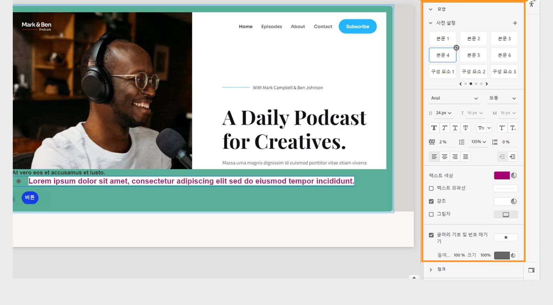Uncheck the 강조 checkbox
Viewport: 553px width, 305px height.
[x=431, y=201]
